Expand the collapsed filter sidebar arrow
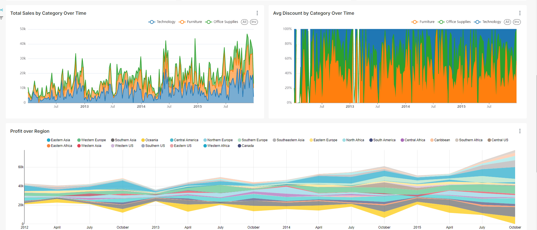Viewport: 537px width, 230px height. 1,10
